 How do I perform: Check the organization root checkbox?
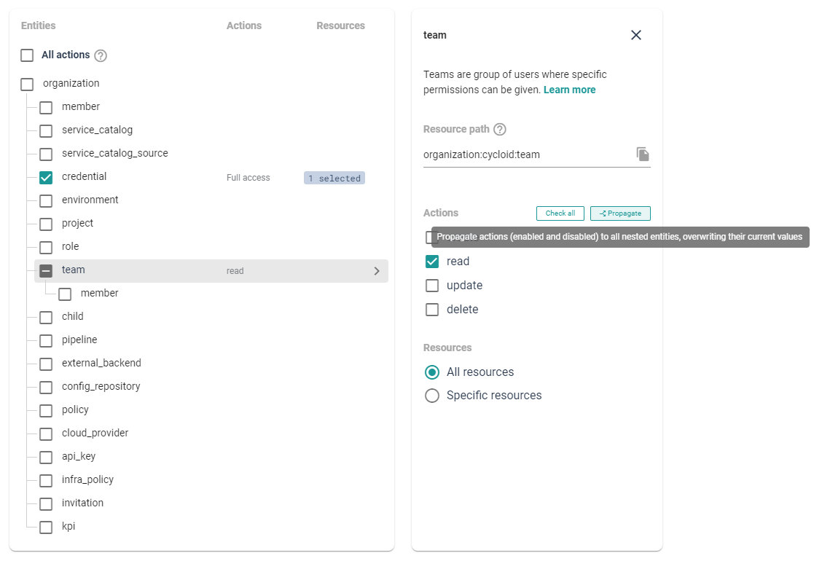pos(27,84)
